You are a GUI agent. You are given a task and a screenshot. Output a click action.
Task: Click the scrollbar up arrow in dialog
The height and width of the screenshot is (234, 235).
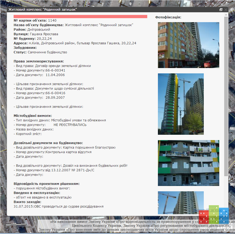(x=226, y=15)
